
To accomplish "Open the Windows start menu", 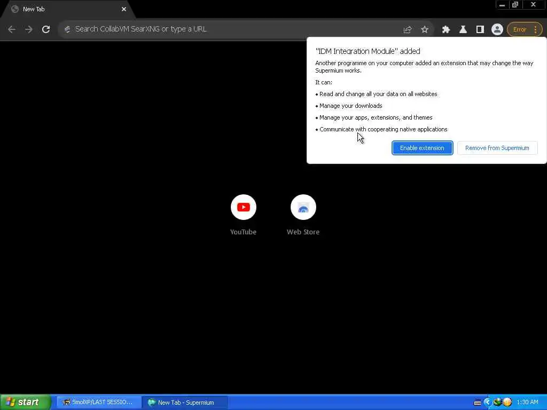I will [x=26, y=402].
